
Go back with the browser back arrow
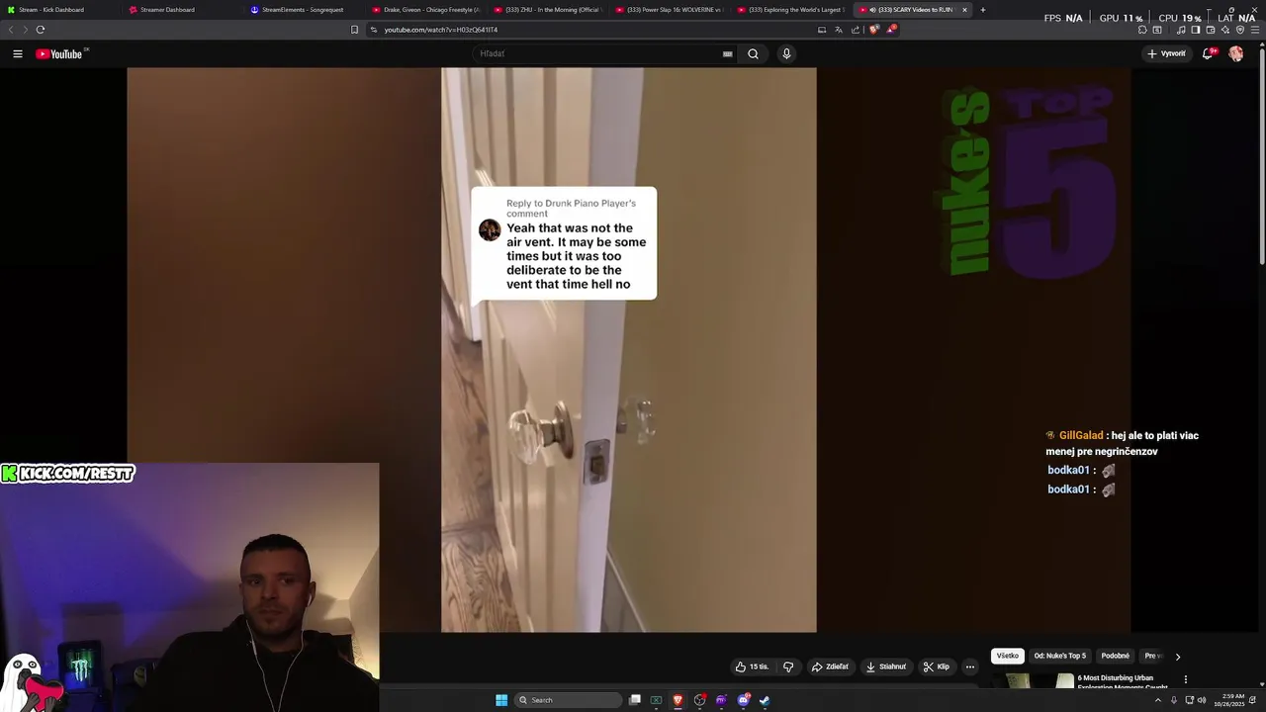(11, 30)
